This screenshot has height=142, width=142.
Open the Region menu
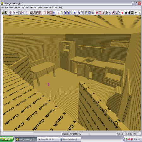(40, 8)
